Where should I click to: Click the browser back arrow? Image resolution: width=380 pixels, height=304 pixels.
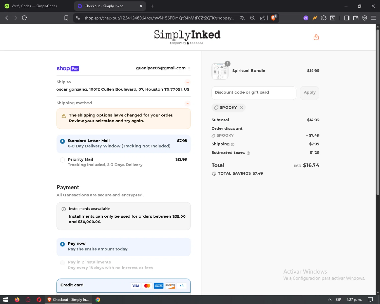coord(7,18)
